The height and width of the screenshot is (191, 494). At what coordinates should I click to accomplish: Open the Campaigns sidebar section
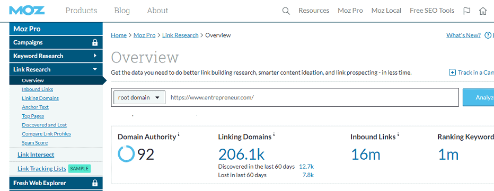pos(56,42)
